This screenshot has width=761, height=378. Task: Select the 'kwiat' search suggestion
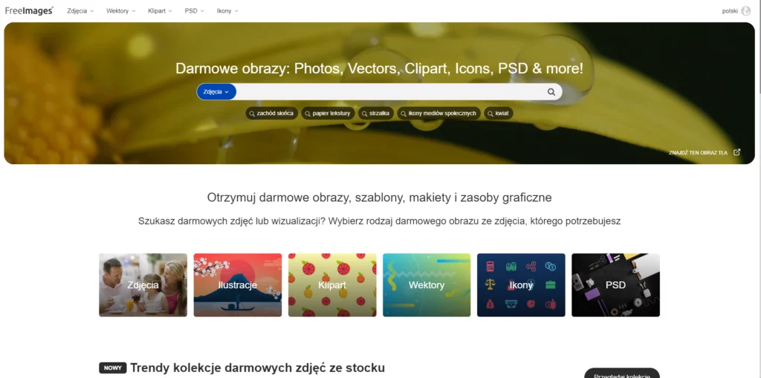[x=499, y=113]
